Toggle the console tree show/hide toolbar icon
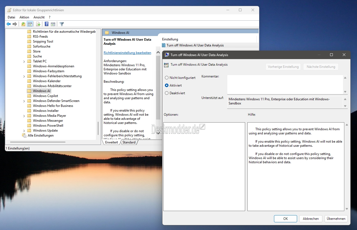 [x=30, y=24]
